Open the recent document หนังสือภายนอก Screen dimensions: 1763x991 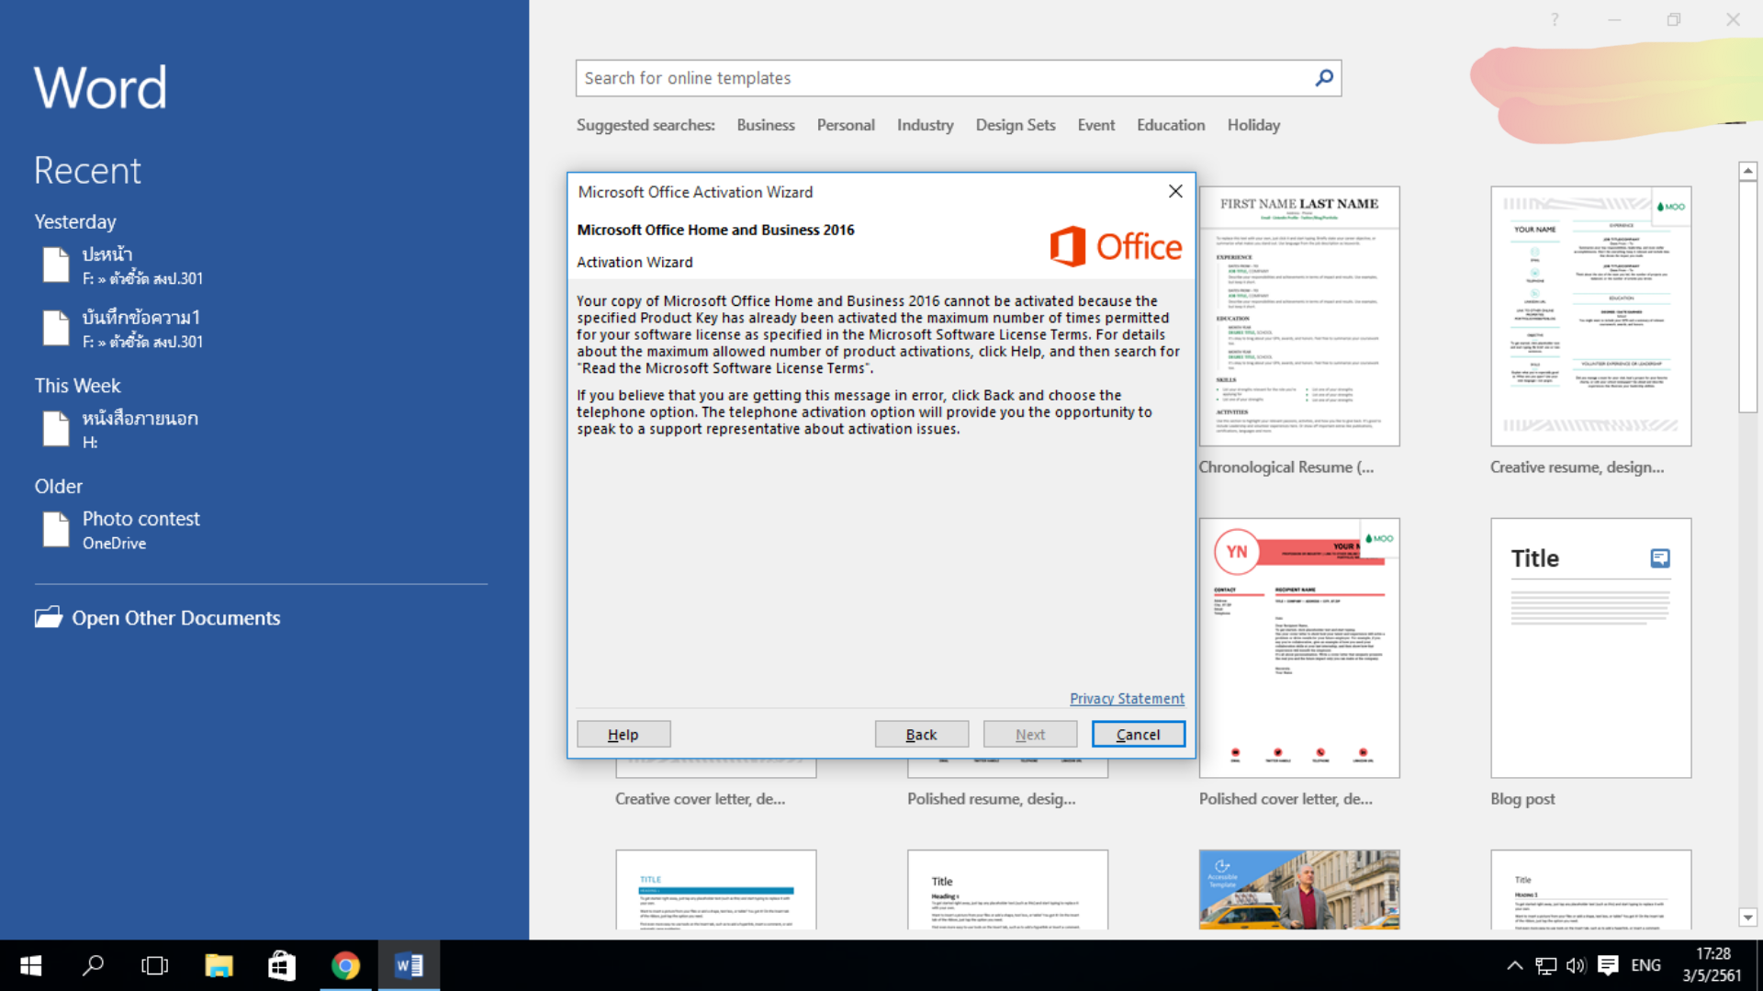click(x=261, y=429)
